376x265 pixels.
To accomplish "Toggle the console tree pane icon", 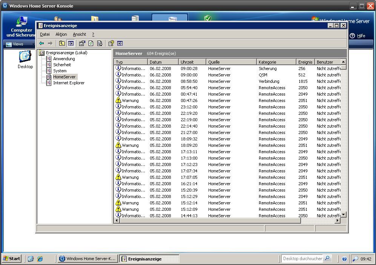I will (x=71, y=43).
